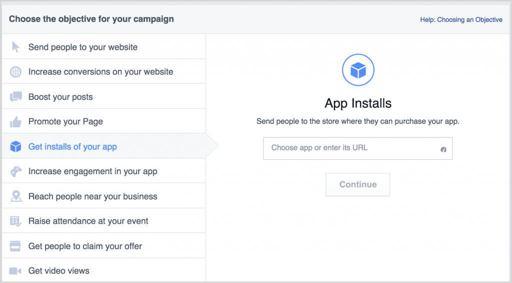
Task: Click the cursor arrow icon for website traffic
Action: [x=15, y=47]
